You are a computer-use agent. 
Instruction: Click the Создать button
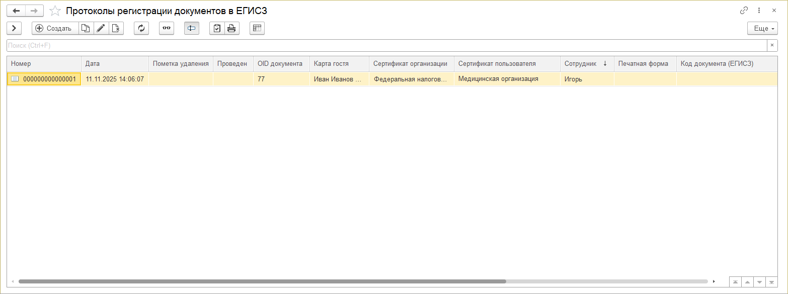pyautogui.click(x=55, y=28)
